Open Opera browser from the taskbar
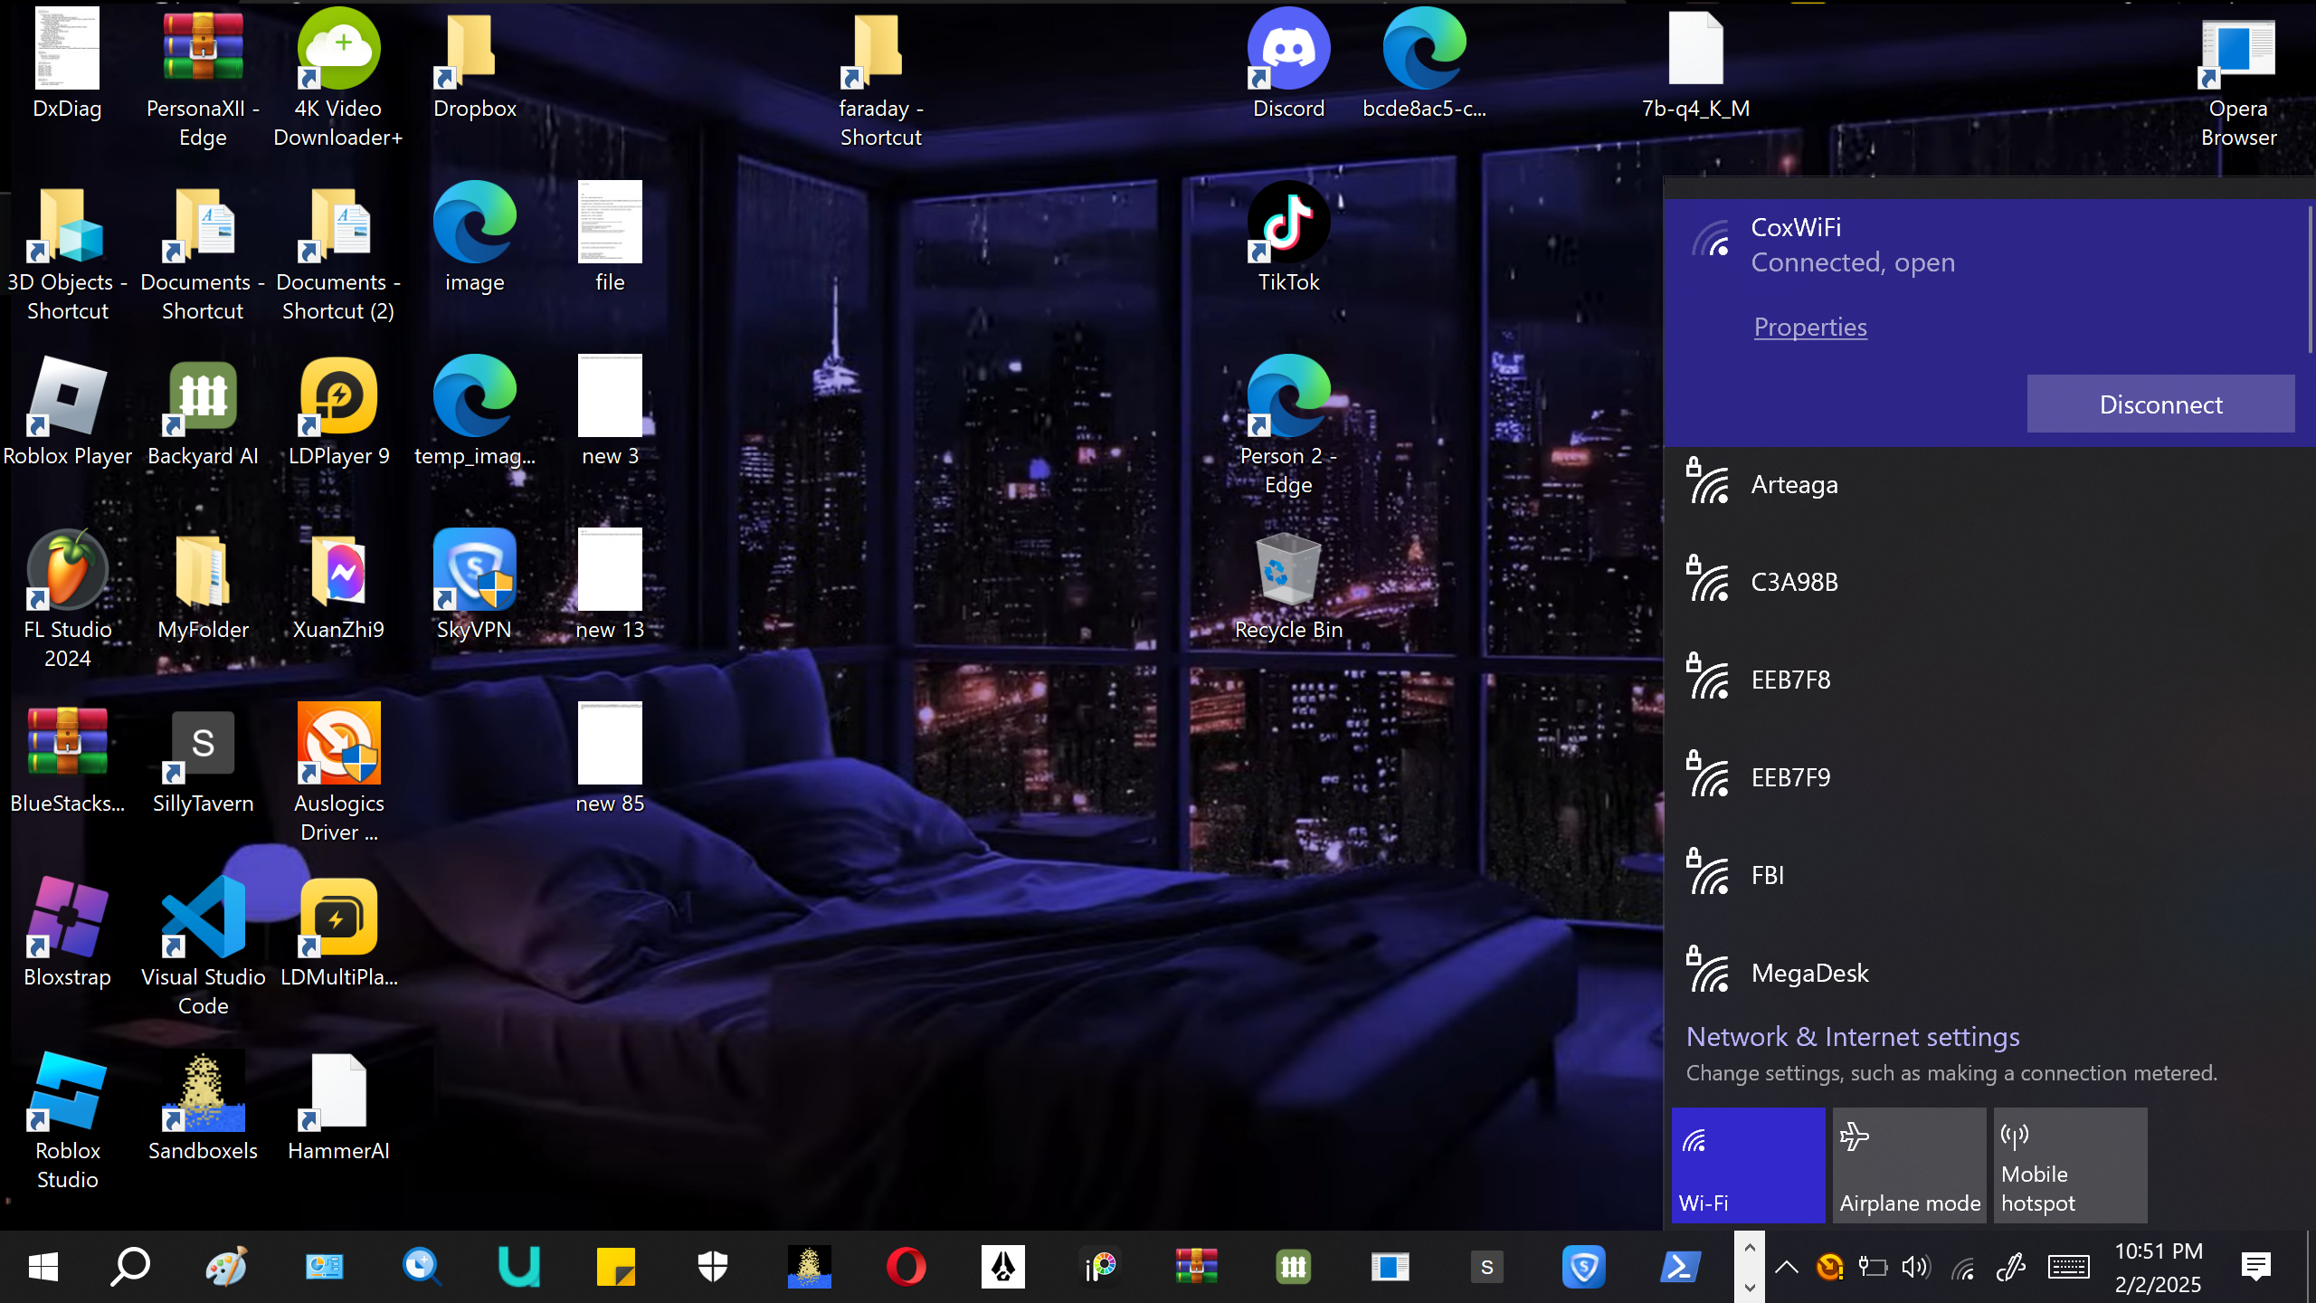Image resolution: width=2316 pixels, height=1303 pixels. pos(906,1267)
